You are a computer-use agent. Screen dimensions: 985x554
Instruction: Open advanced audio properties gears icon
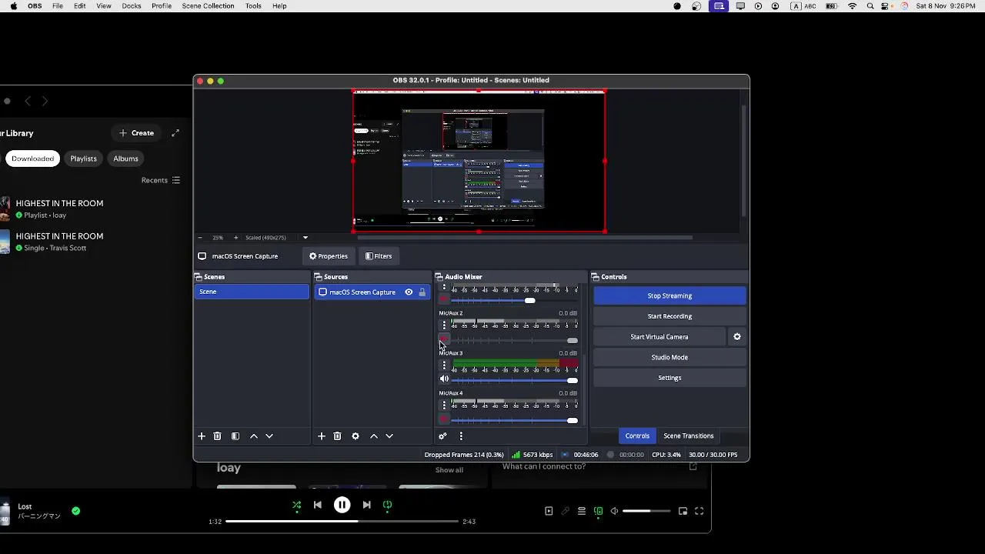[442, 436]
